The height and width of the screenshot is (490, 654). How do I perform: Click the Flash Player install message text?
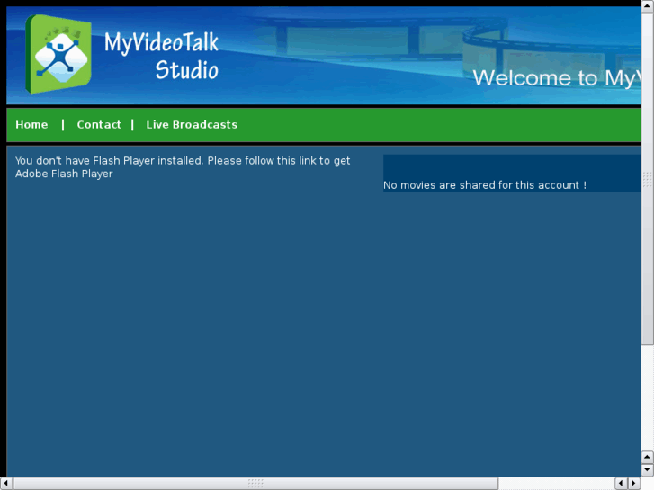tap(183, 167)
